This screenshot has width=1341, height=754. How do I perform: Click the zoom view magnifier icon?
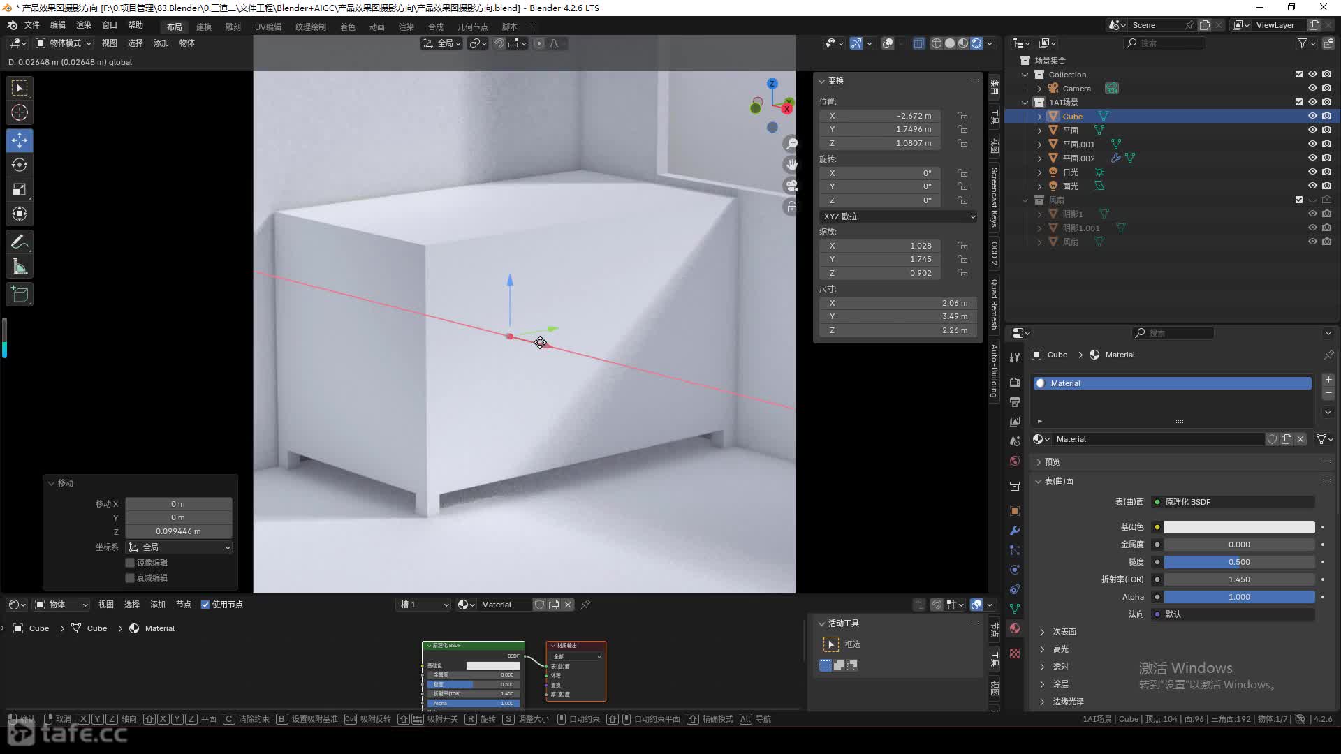click(x=791, y=144)
